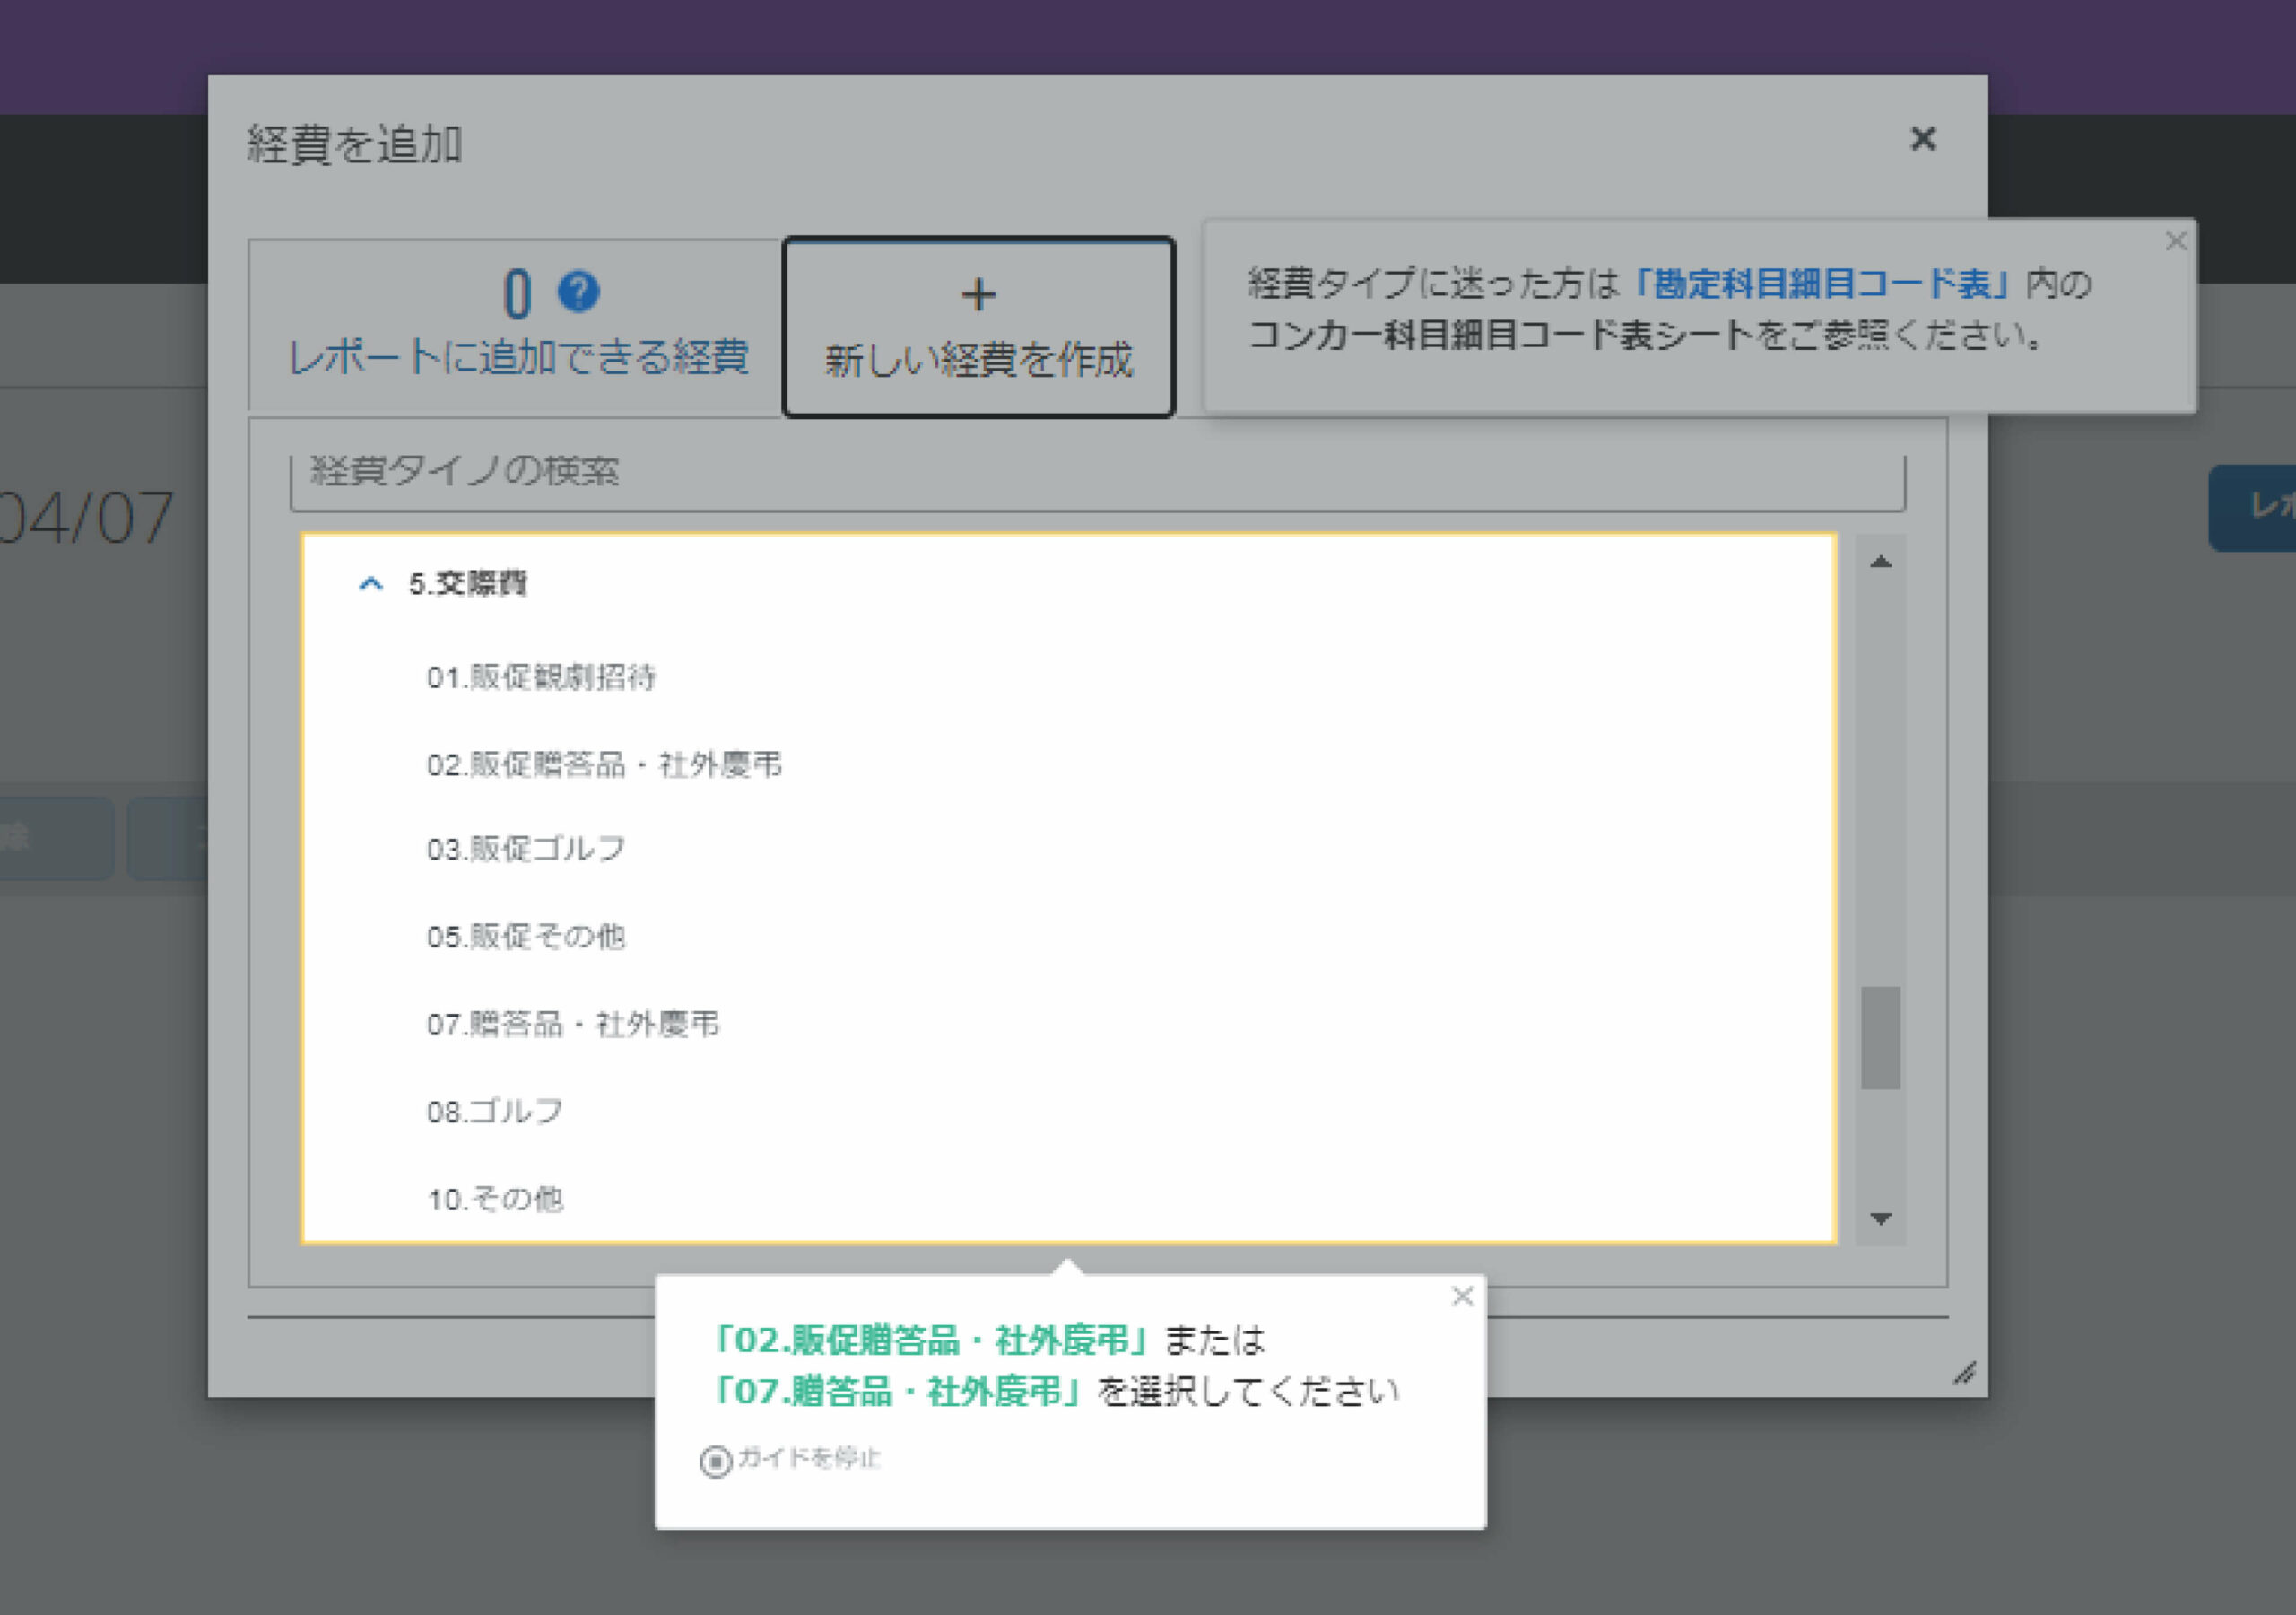Dismiss the 経費タイプ hint tooltip
Viewport: 2296px width, 1615px height.
click(x=2175, y=241)
